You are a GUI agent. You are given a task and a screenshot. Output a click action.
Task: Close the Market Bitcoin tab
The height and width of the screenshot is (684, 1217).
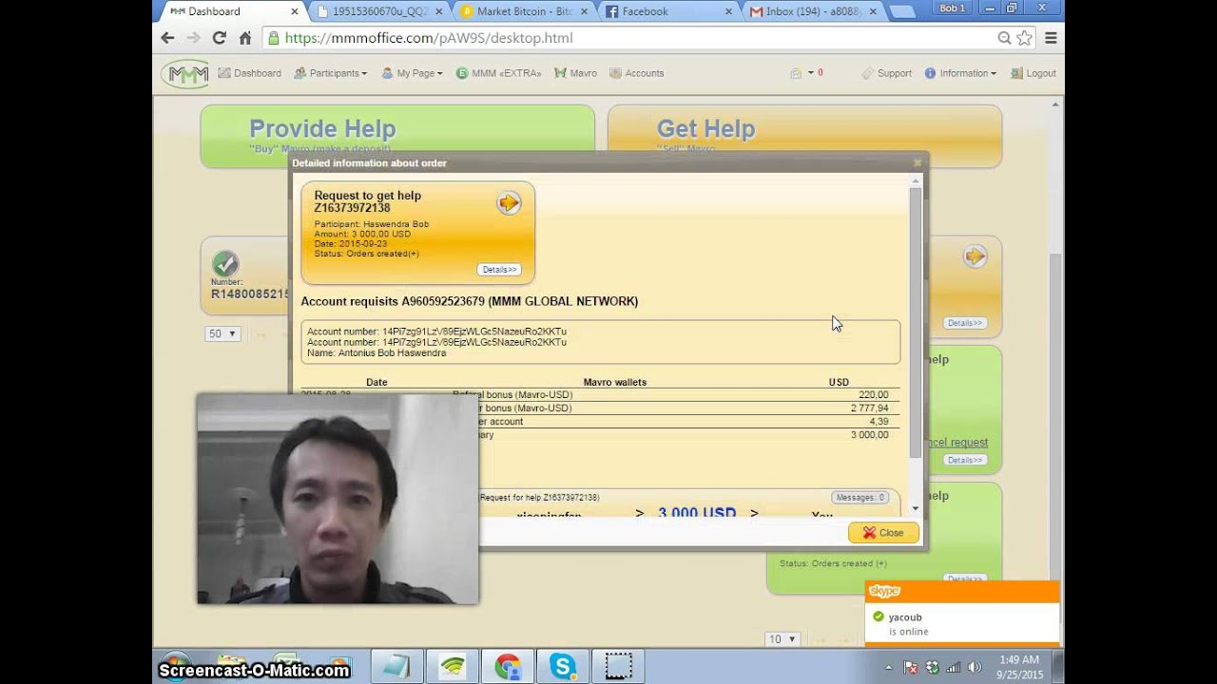(585, 11)
